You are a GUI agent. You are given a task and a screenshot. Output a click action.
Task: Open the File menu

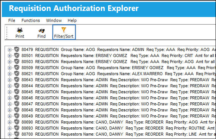(x=12, y=20)
